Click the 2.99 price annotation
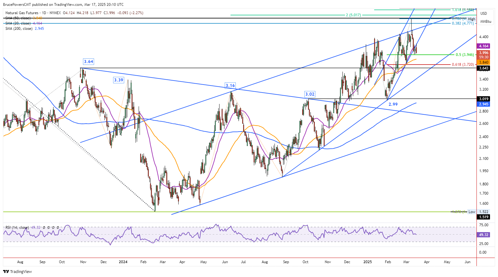This screenshot has height=277, width=498. [x=393, y=104]
